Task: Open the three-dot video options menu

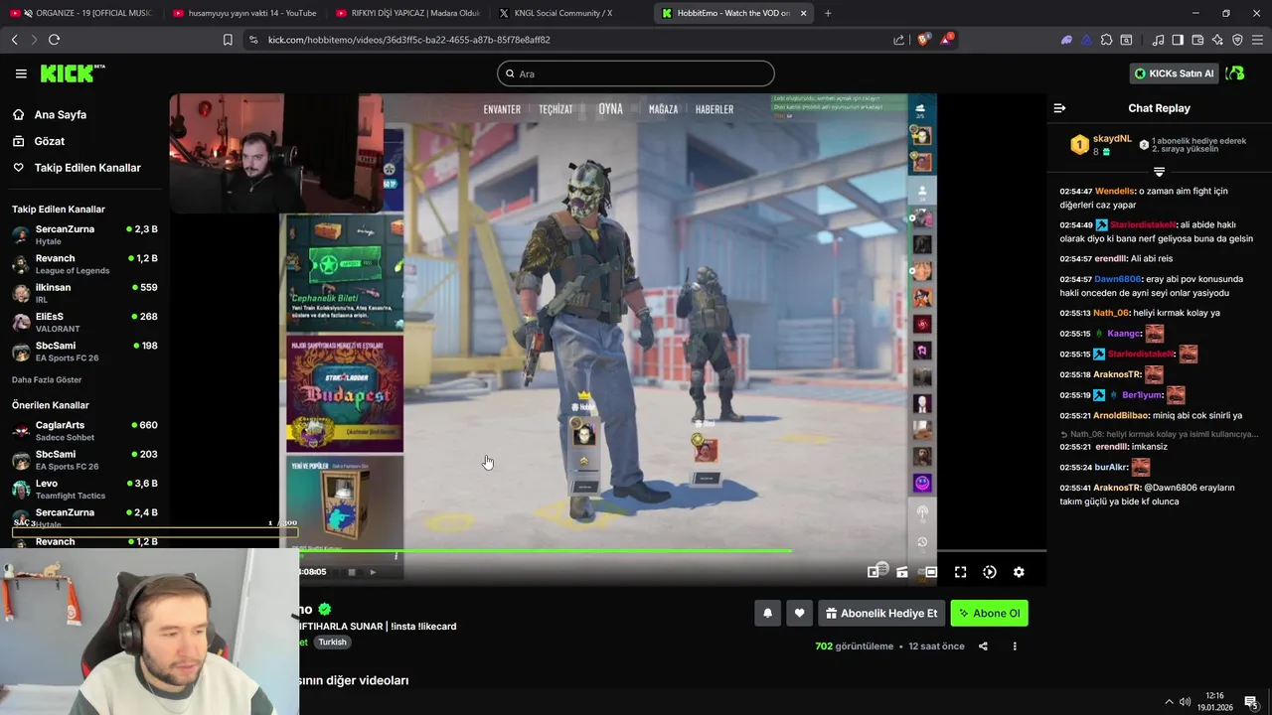Action: [1015, 646]
